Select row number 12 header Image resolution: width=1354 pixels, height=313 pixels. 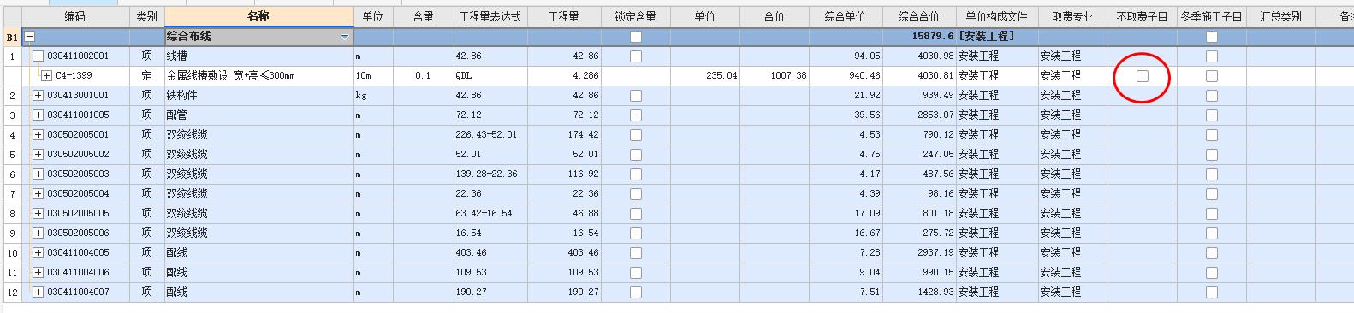(12, 292)
